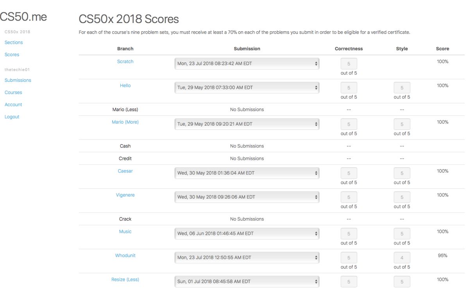Select the Hello style score field
Screen dimensions: 469x289
tap(402, 88)
